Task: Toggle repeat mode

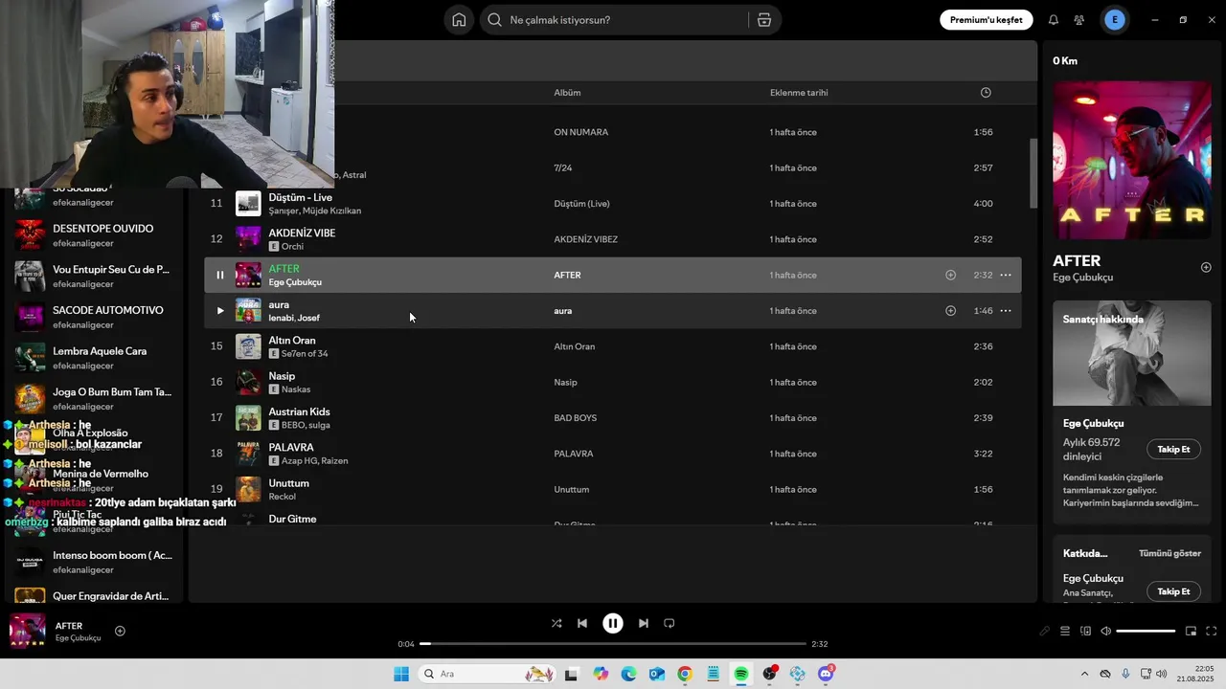Action: pyautogui.click(x=670, y=623)
